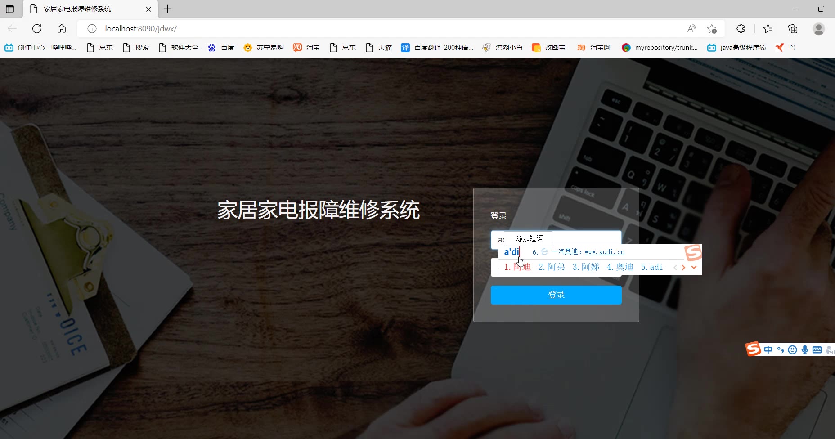Expand the full candidate list
Screen dimensions: 835x439
click(x=694, y=268)
